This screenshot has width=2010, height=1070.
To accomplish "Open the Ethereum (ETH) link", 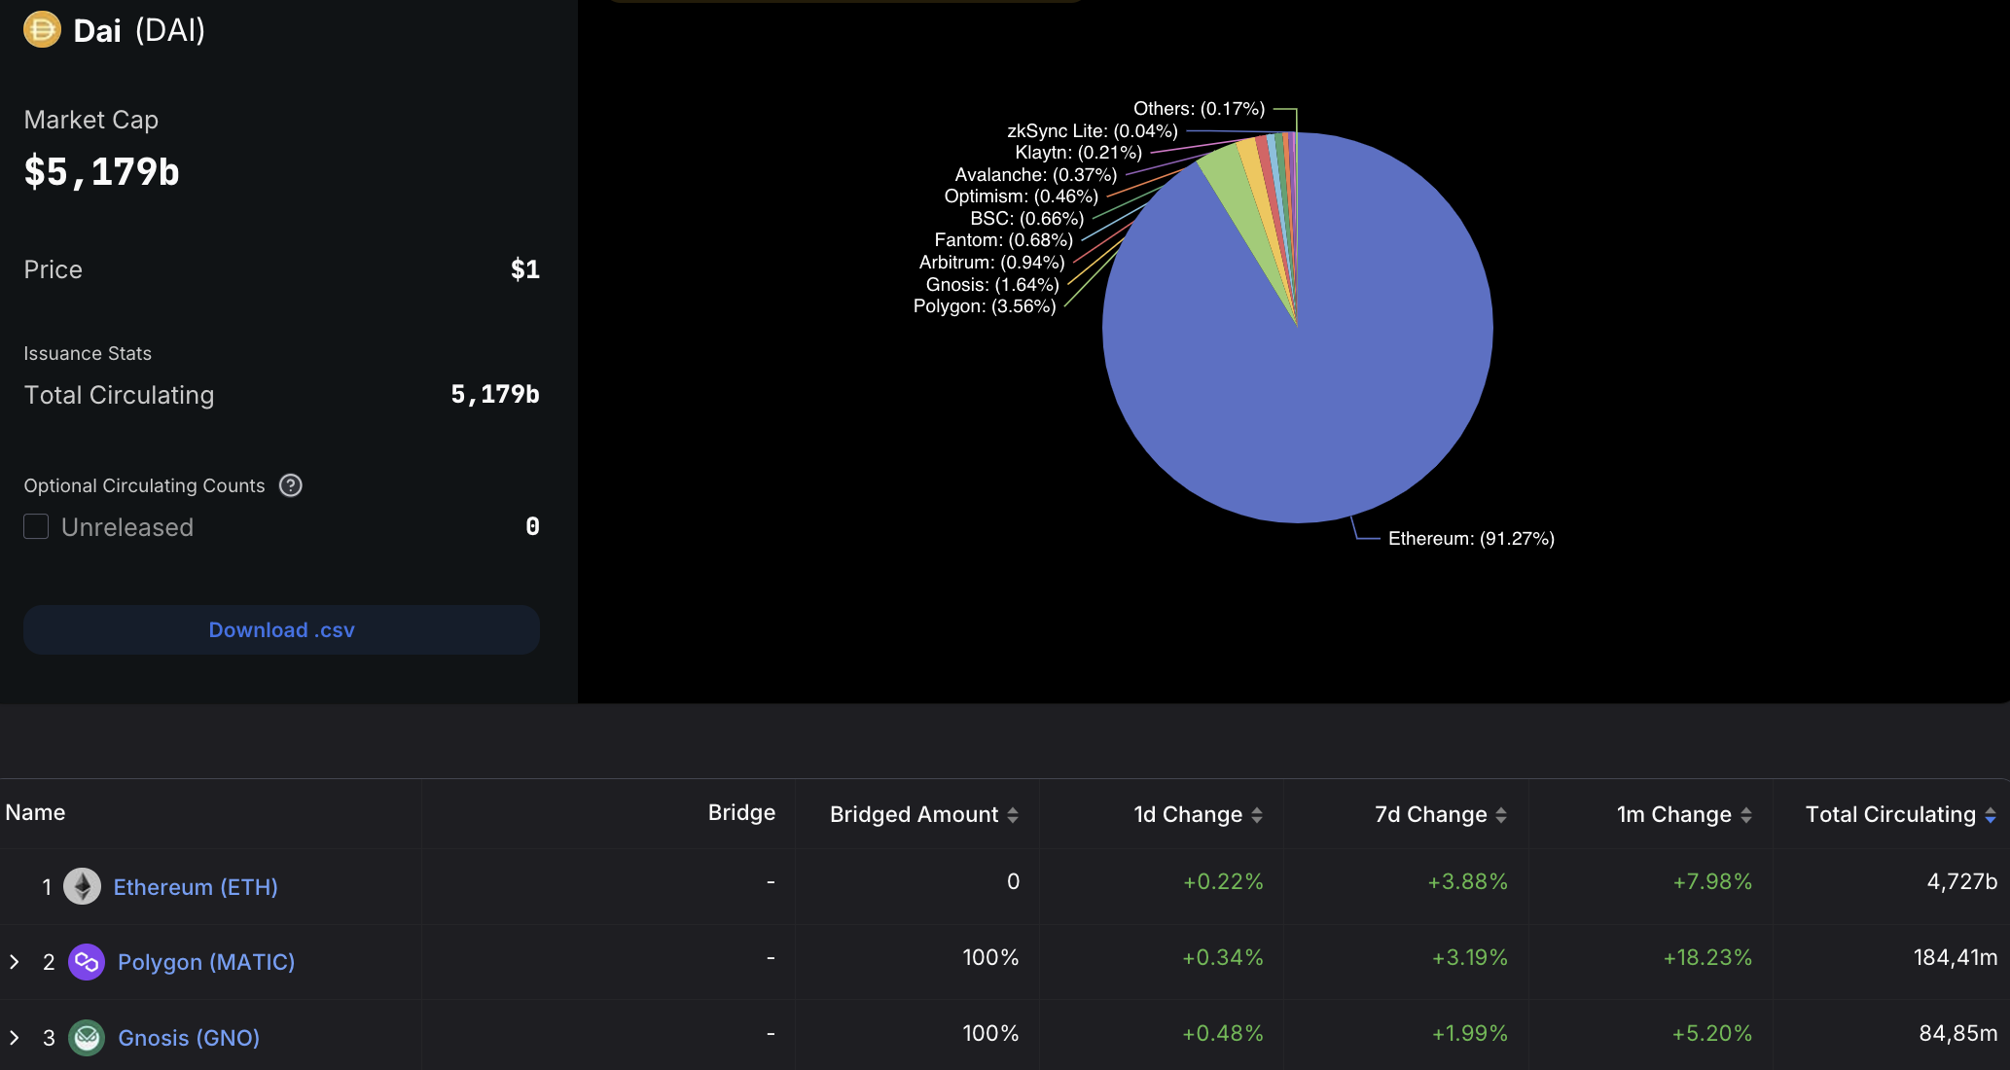I will (196, 887).
